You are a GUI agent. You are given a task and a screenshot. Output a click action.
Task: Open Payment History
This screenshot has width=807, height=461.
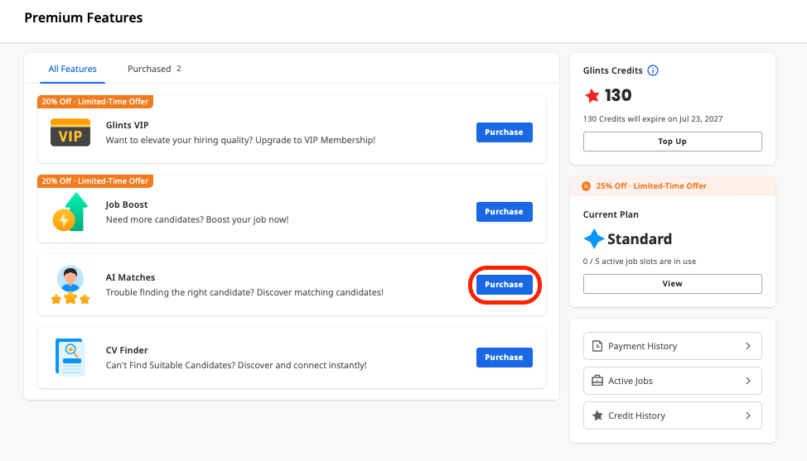coord(672,346)
